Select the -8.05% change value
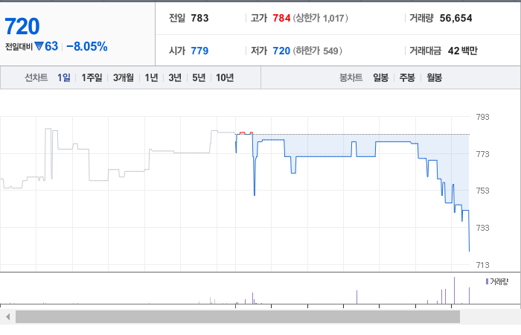The width and height of the screenshot is (521, 335). 87,46
